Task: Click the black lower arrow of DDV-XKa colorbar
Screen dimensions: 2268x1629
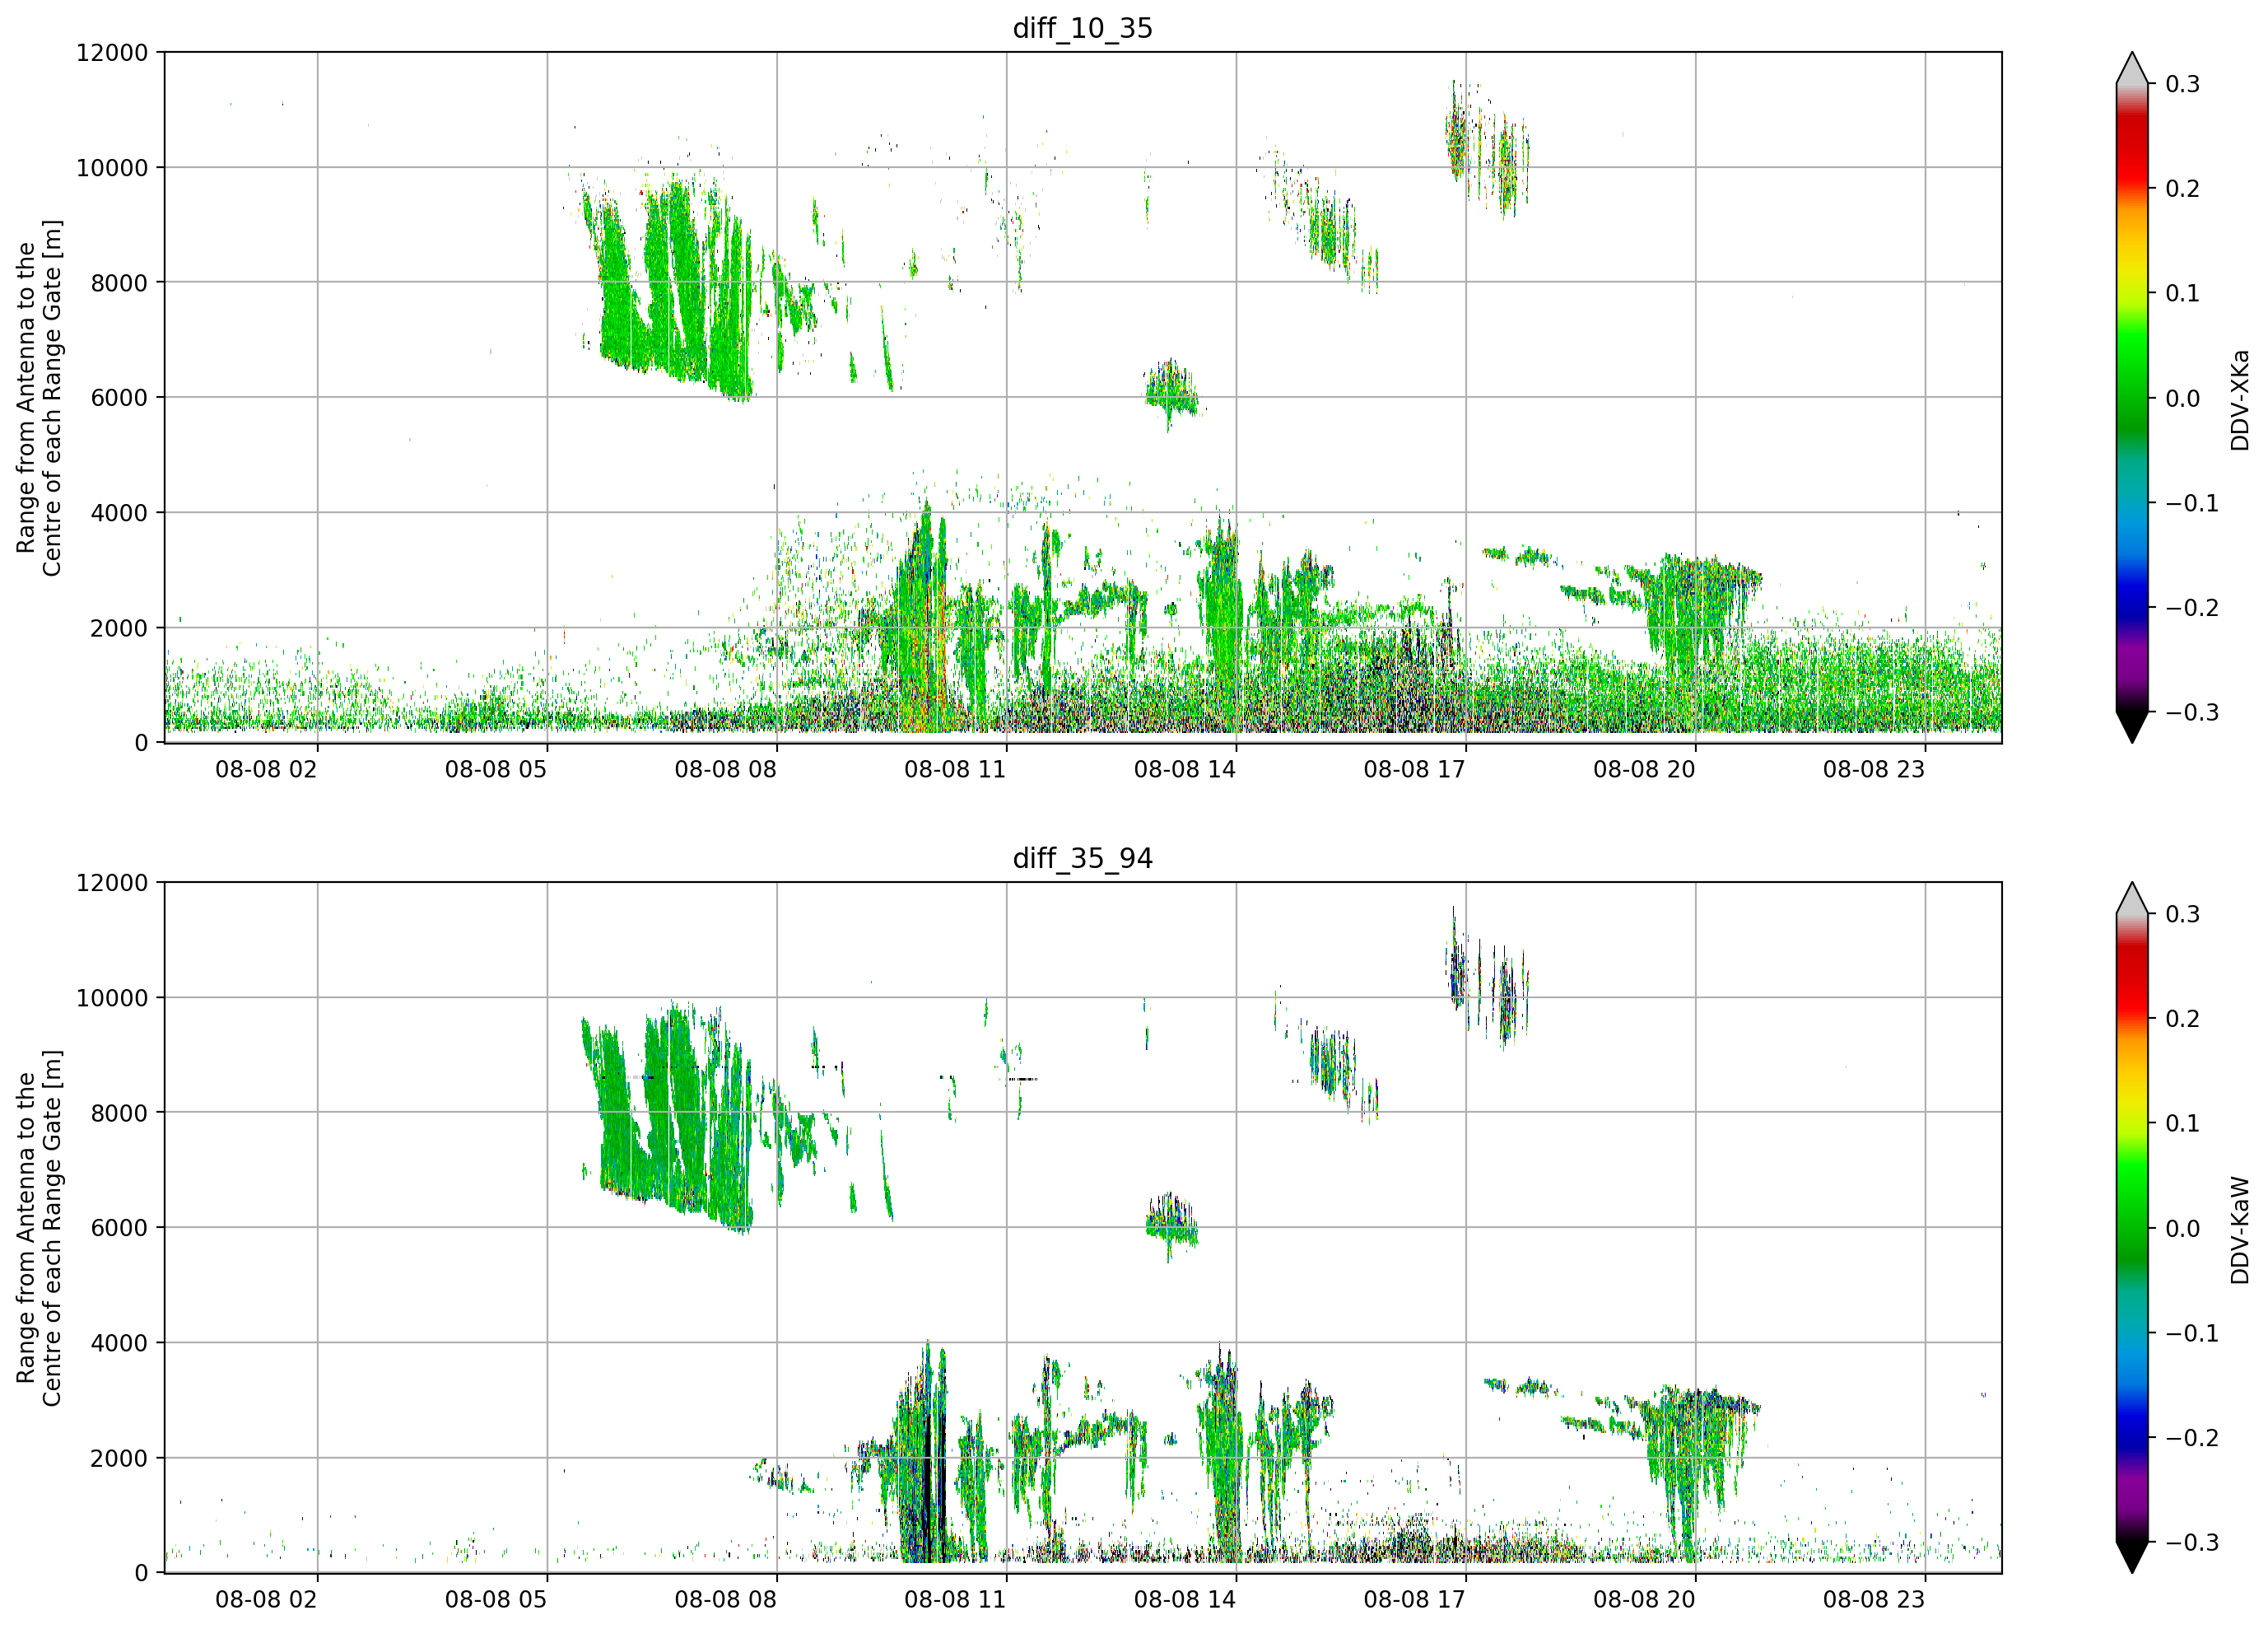Action: (x=2132, y=726)
